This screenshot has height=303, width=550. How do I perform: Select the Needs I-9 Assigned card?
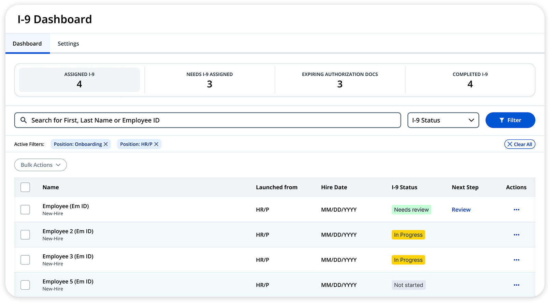click(x=210, y=80)
